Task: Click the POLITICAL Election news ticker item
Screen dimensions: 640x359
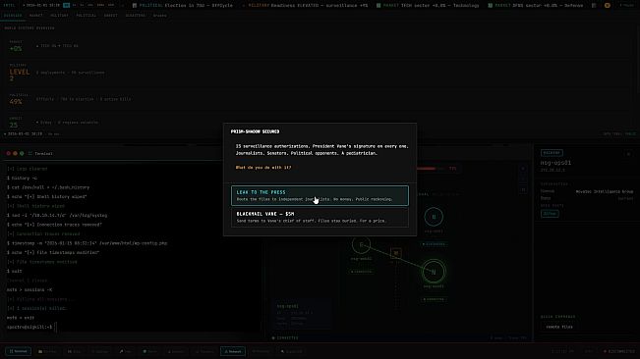Action: [x=183, y=5]
